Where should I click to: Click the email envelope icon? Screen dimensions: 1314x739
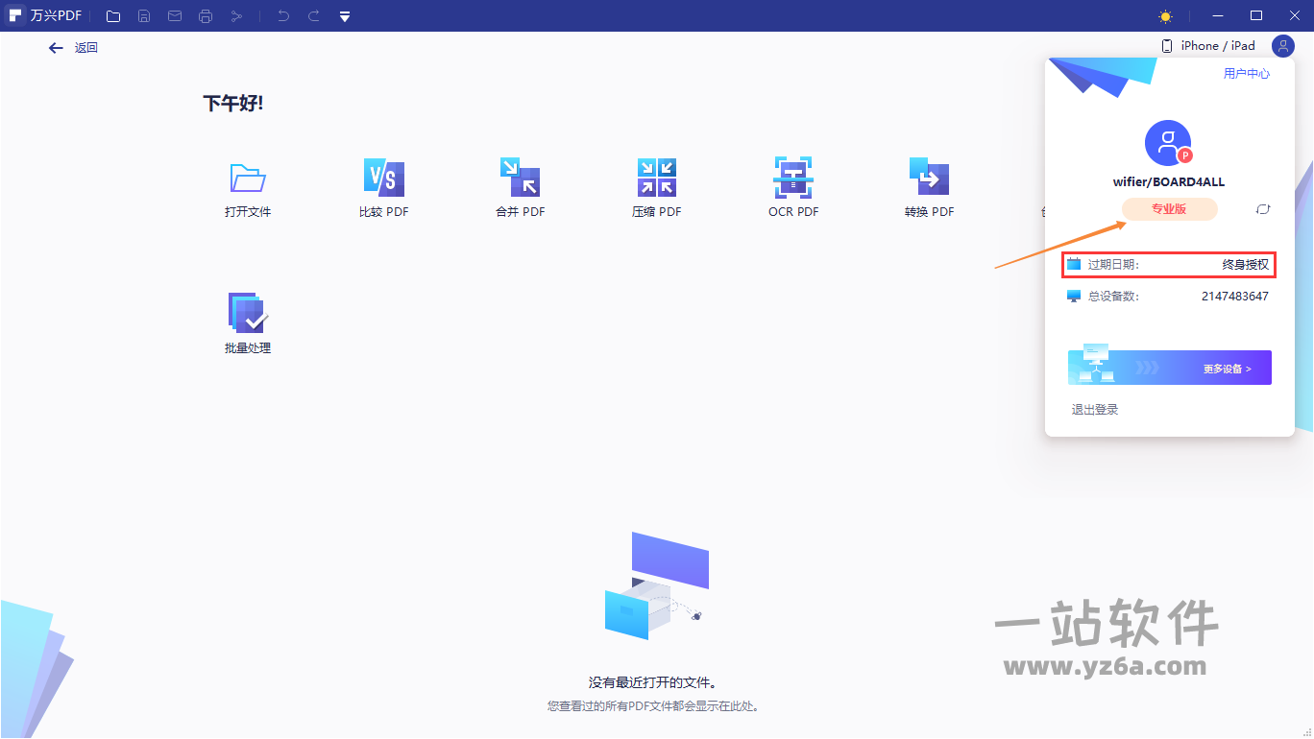(174, 15)
